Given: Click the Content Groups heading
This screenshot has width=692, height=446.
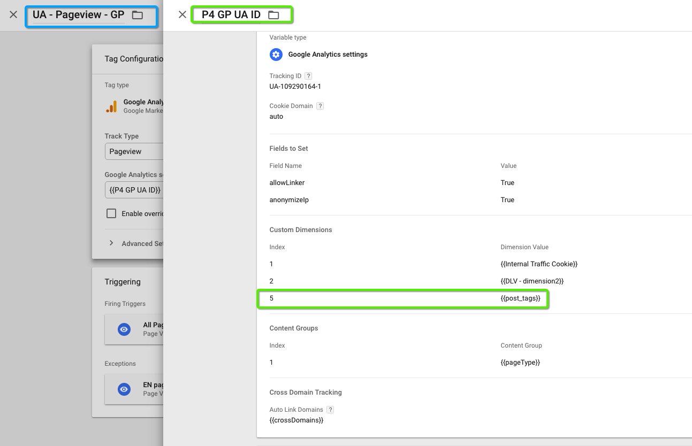Looking at the screenshot, I should point(294,328).
